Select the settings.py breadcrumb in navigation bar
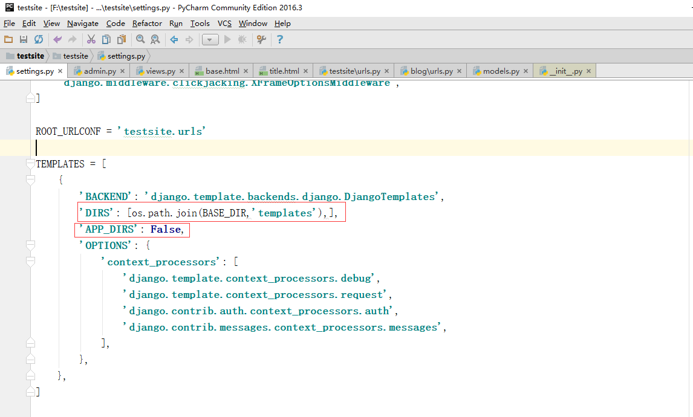The height and width of the screenshot is (417, 693). 122,56
